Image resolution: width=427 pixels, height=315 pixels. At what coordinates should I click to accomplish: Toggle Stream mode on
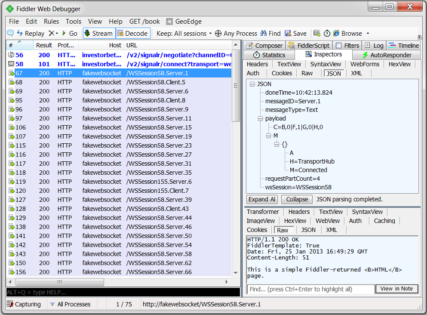(98, 33)
